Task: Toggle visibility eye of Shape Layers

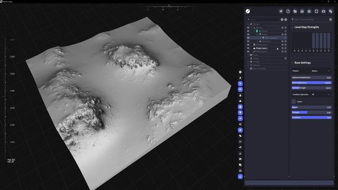Action: 248,48
